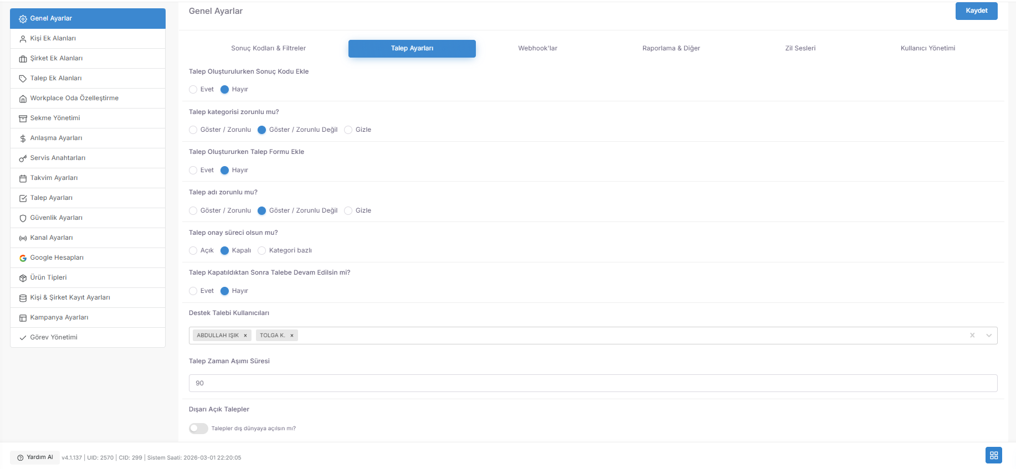Switch to Zil Sesleri tab

801,48
